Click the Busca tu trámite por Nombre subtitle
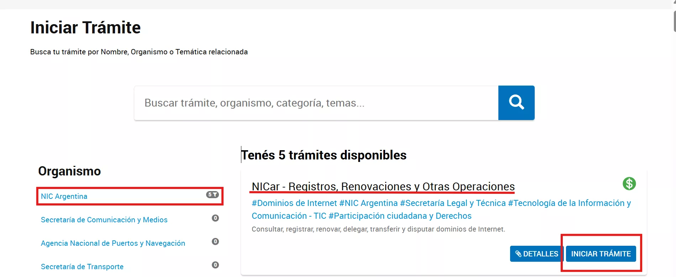 139,52
